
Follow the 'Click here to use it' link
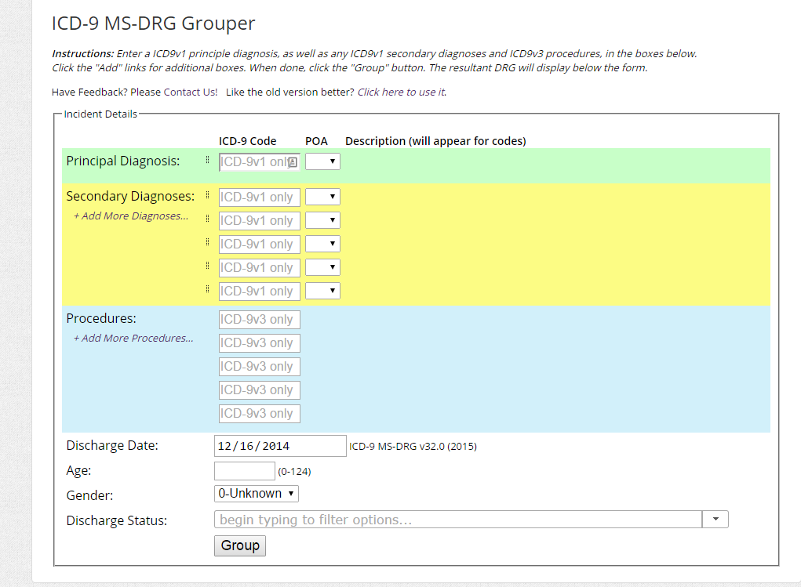[x=402, y=92]
